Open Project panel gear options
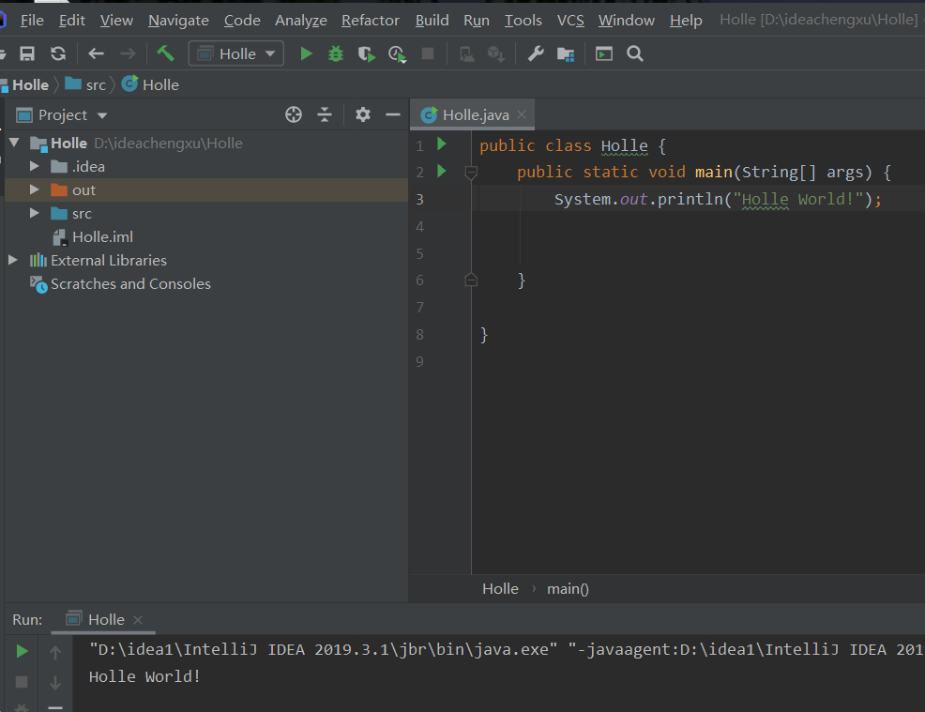The image size is (925, 712). tap(363, 114)
